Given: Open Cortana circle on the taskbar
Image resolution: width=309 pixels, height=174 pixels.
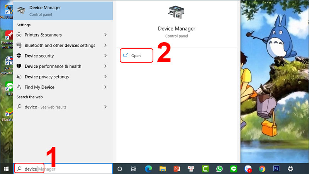Looking at the screenshot, I should tap(120, 169).
